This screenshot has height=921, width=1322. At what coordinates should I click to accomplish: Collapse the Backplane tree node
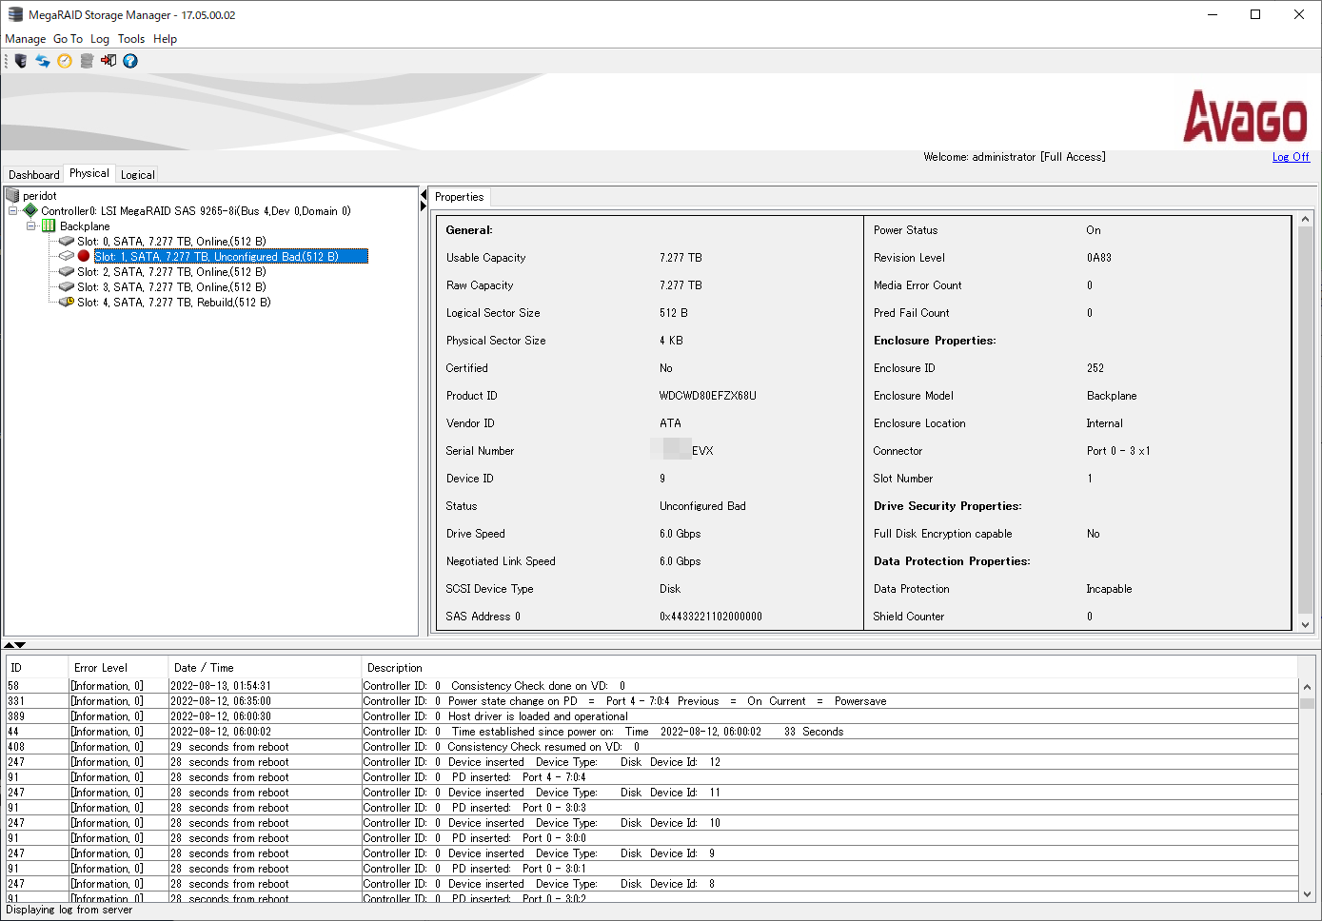point(31,226)
